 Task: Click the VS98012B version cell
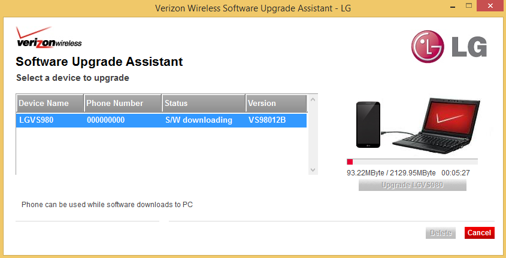point(266,120)
